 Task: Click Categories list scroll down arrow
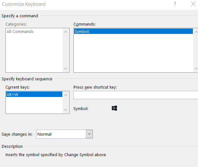tap(65, 68)
